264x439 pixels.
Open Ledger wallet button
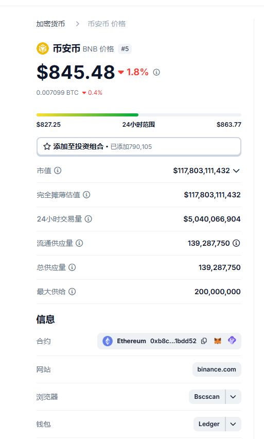(x=209, y=424)
